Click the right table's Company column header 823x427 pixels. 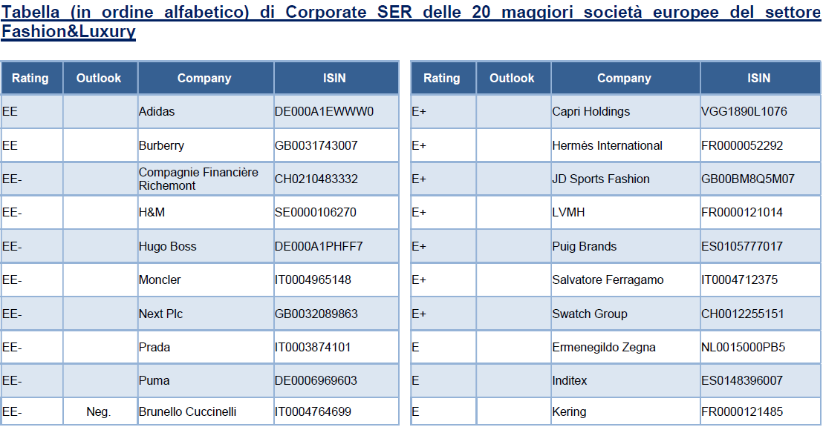point(624,78)
